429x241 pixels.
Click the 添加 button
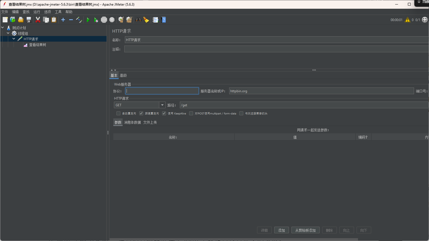coord(282,230)
